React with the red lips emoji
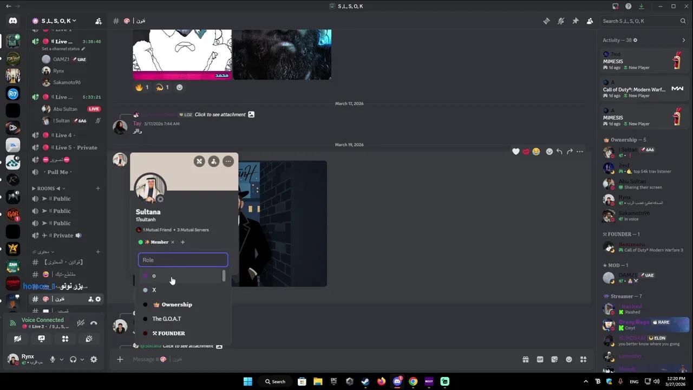Viewport: 693px width, 390px height. pos(526,152)
